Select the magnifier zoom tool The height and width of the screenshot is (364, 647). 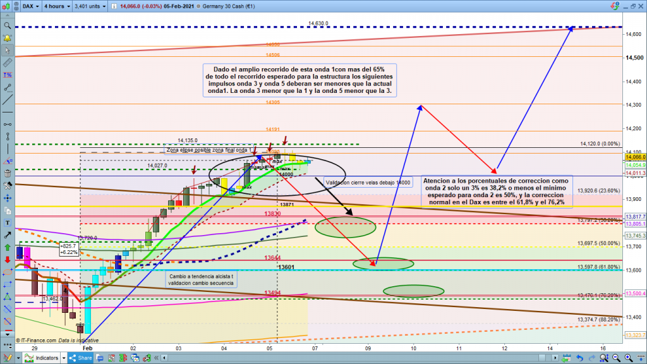tap(7, 26)
